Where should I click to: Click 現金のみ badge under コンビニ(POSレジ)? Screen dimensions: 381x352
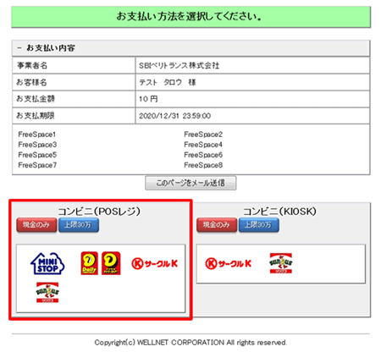(x=36, y=225)
